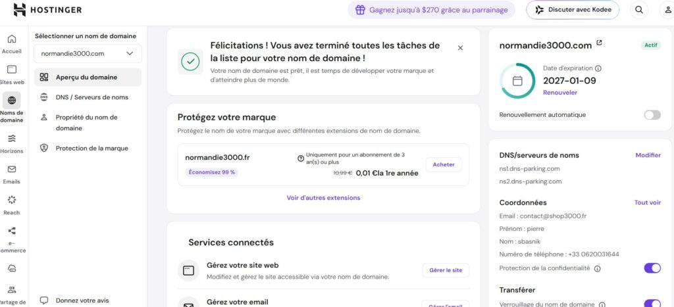
Task: Click the Renouveler link
Action: tap(560, 92)
